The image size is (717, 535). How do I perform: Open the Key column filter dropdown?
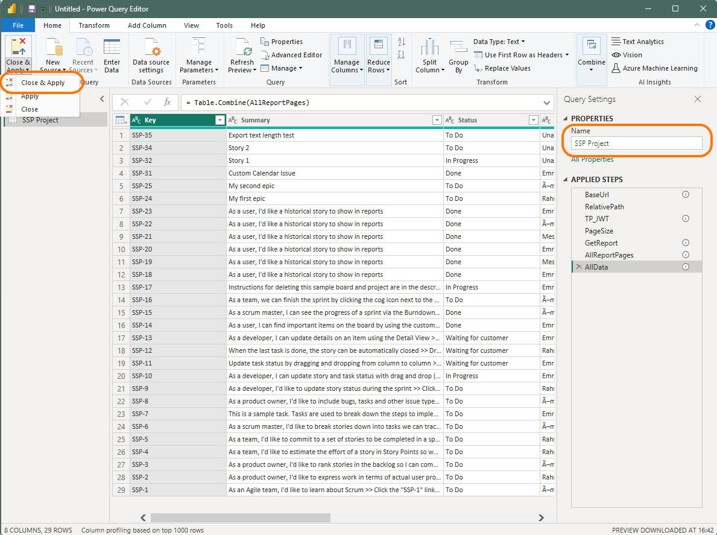pos(220,120)
